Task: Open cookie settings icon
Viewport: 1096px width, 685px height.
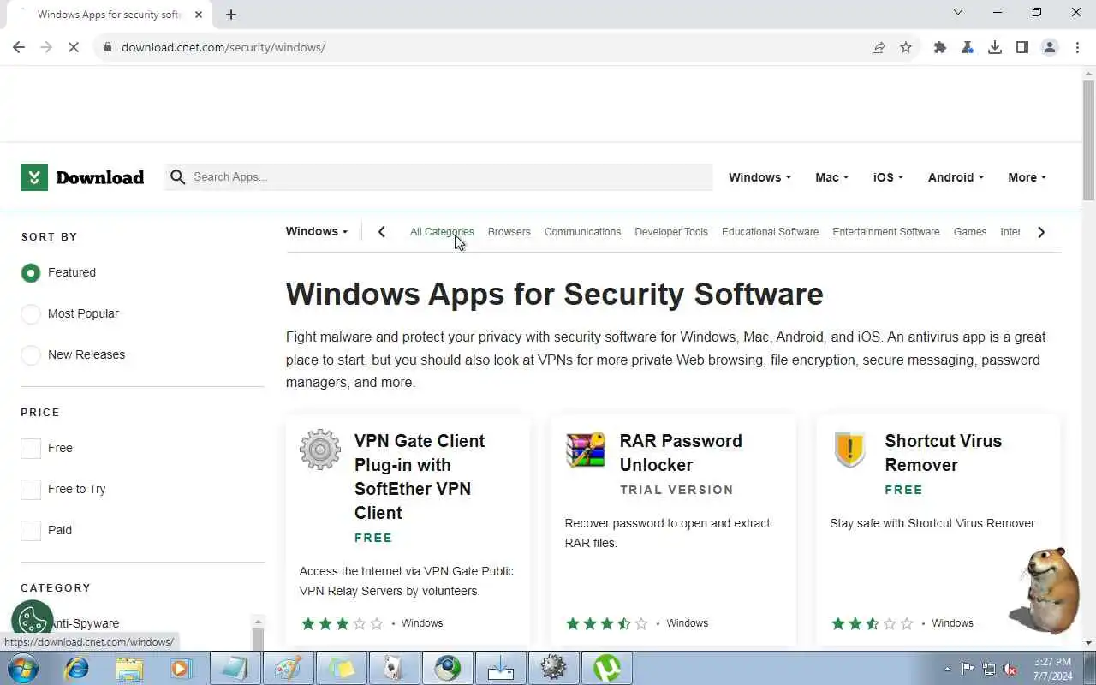Action: pos(33,619)
